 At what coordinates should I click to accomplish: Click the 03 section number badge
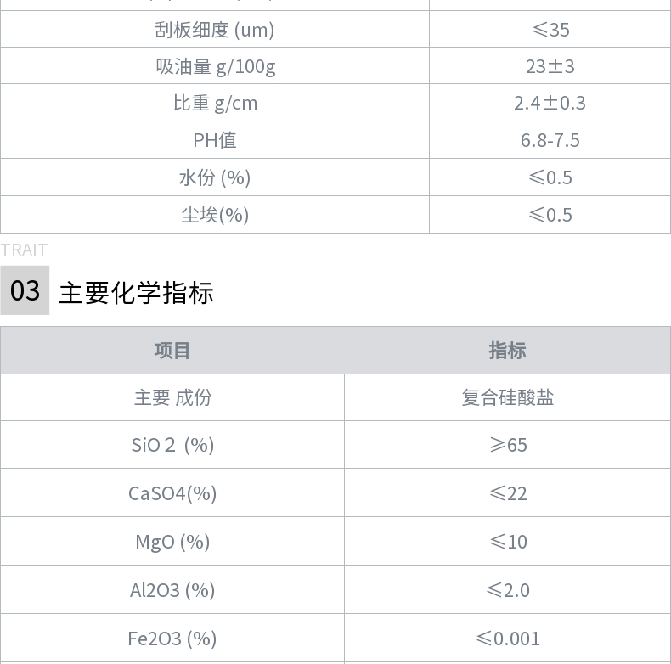tap(25, 290)
